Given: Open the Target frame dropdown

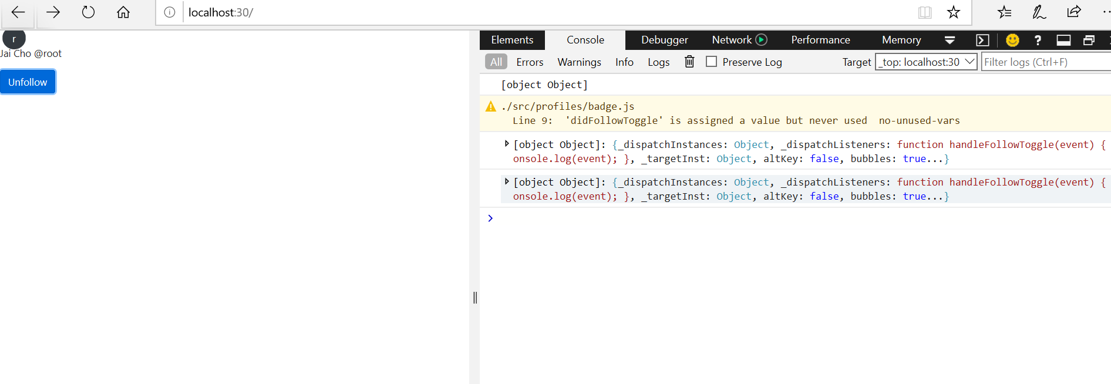Looking at the screenshot, I should [926, 62].
